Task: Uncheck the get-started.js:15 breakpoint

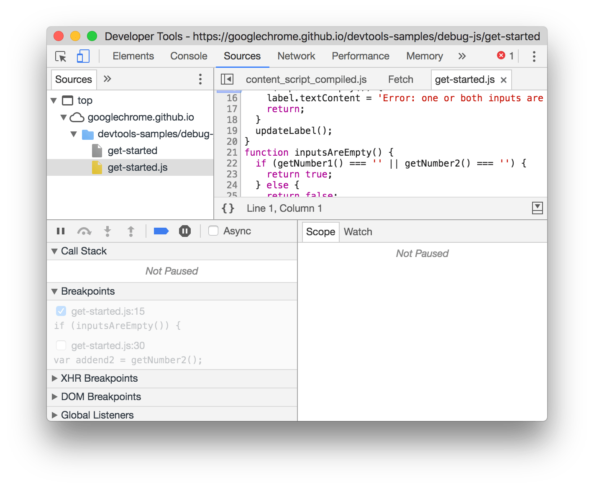Action: pyautogui.click(x=61, y=311)
